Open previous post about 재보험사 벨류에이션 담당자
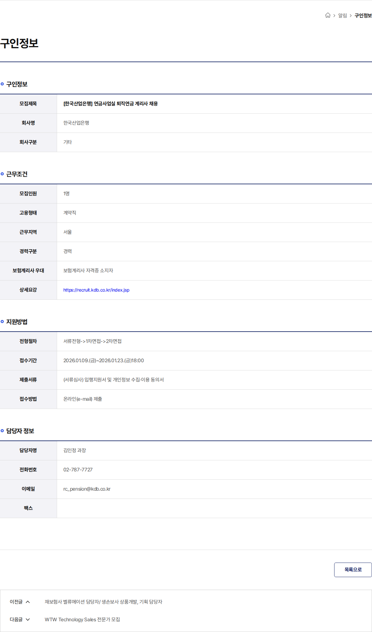This screenshot has height=632, width=372. (x=103, y=602)
